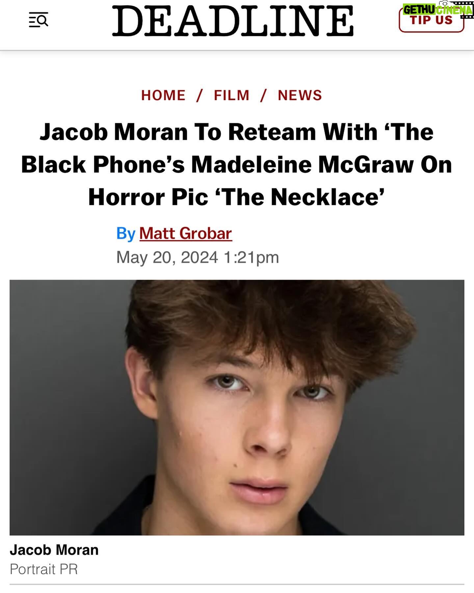The height and width of the screenshot is (593, 474).
Task: Open the Jacob Moran portrait photo
Action: pyautogui.click(x=237, y=408)
